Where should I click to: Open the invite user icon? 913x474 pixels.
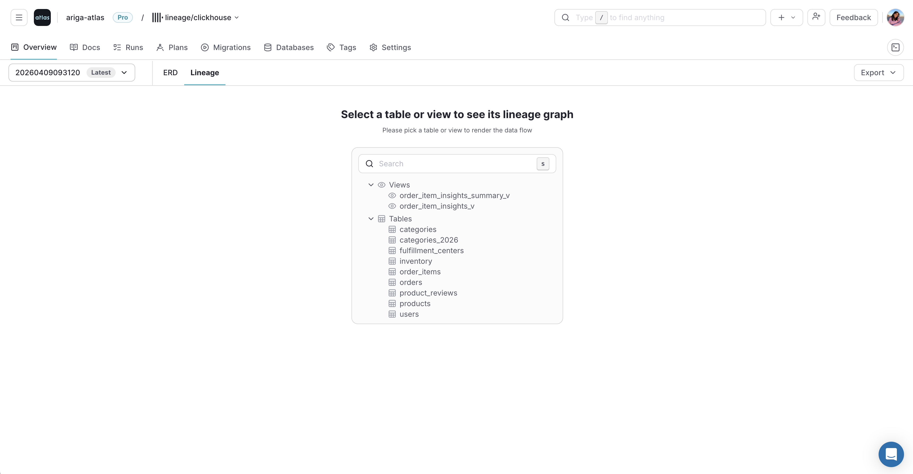pyautogui.click(x=816, y=17)
